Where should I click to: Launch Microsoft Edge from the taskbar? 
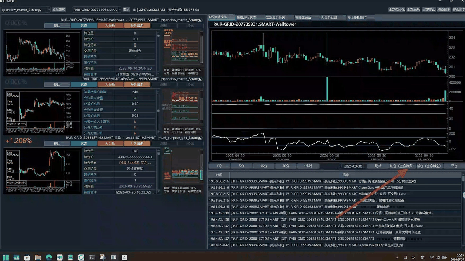[x=49, y=257]
